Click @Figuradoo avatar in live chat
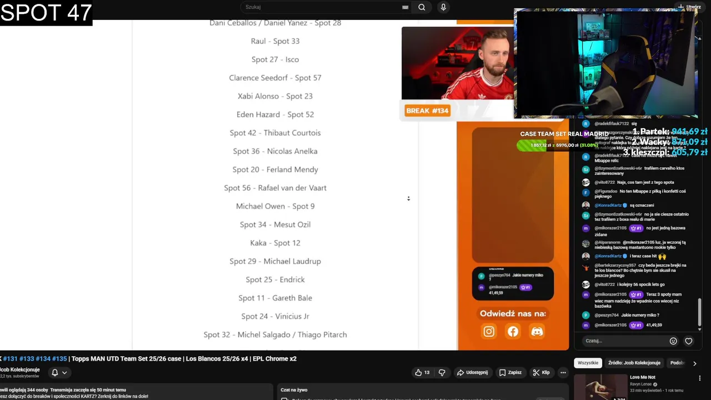The width and height of the screenshot is (711, 400). click(x=585, y=193)
